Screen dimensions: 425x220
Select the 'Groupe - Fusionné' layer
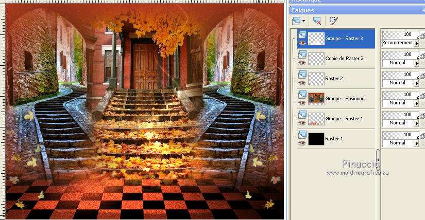[345, 99]
